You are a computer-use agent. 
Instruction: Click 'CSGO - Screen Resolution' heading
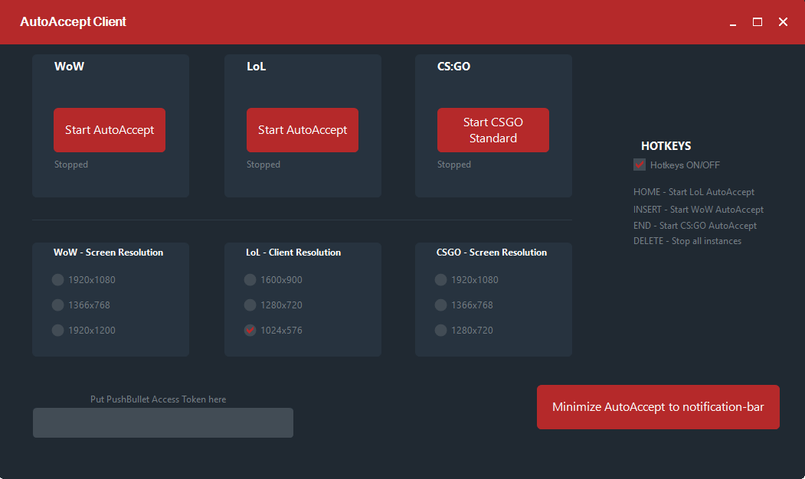point(492,253)
